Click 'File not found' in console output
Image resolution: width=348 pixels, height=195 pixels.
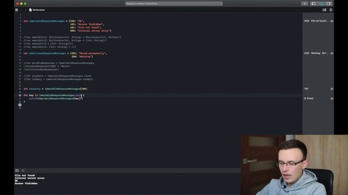tap(24, 175)
